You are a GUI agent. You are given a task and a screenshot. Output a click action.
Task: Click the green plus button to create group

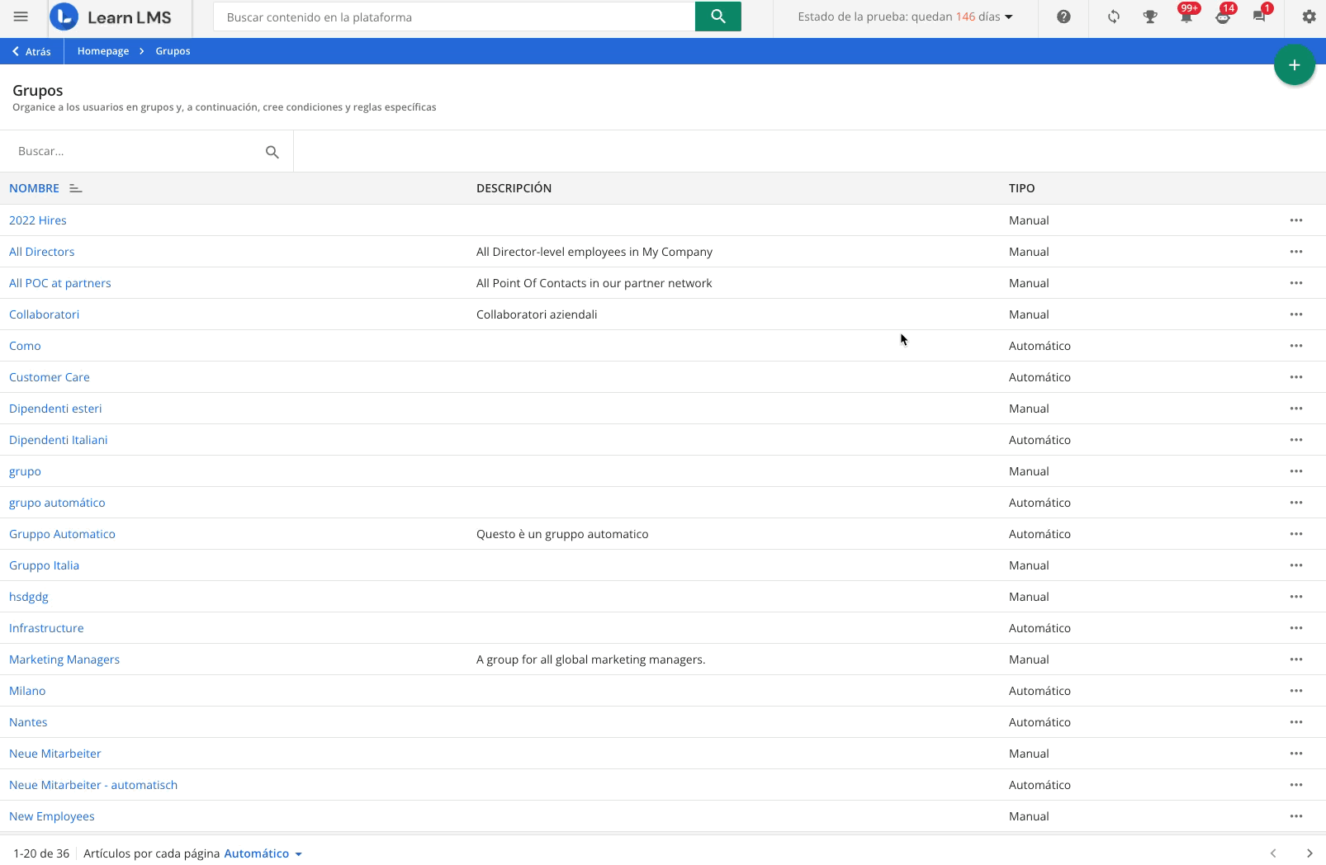click(1294, 64)
